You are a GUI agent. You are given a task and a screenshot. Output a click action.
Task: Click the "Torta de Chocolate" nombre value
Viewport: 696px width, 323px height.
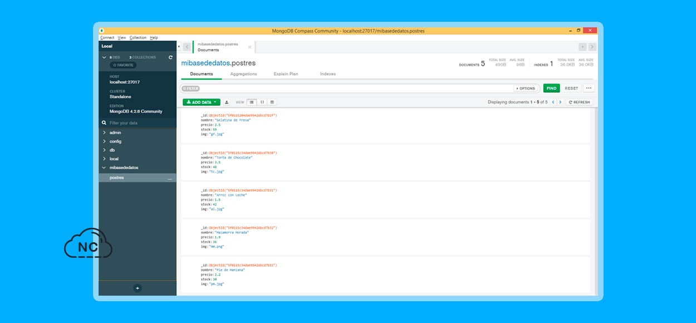233,158
